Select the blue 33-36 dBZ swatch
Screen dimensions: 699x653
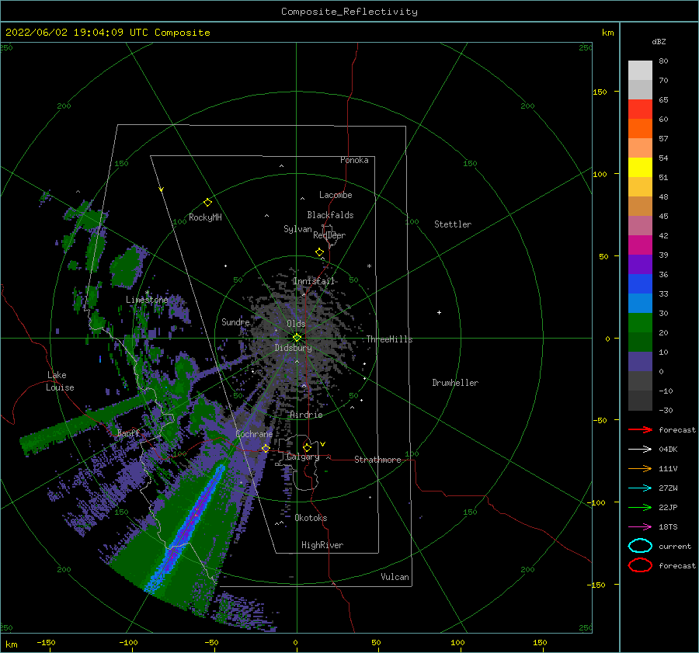[x=640, y=283]
